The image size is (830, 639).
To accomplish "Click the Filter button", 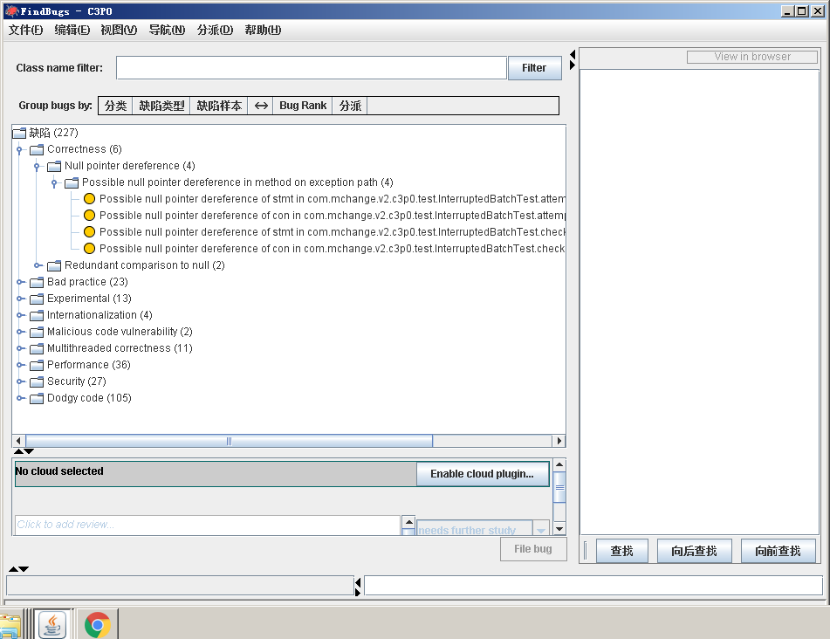I will (534, 68).
